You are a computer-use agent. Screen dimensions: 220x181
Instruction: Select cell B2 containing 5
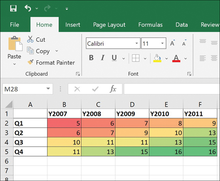(x=64, y=123)
